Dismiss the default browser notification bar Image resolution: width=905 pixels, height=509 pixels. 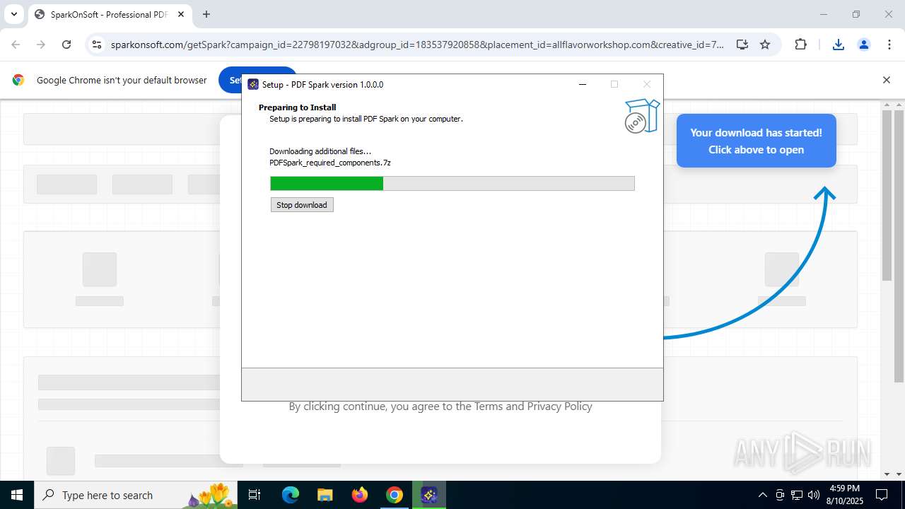click(886, 80)
